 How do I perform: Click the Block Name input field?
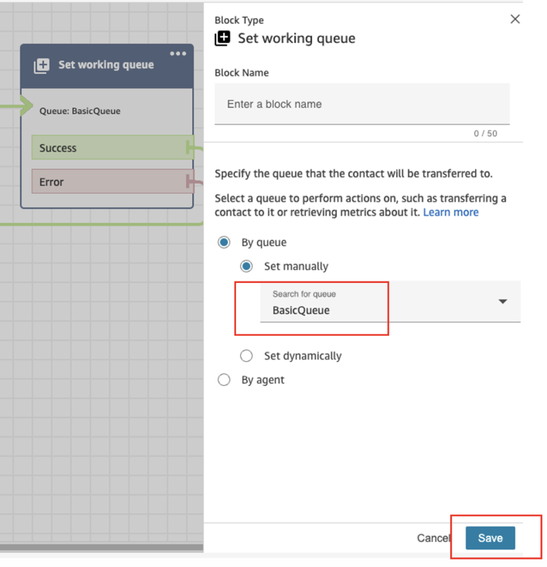(x=362, y=104)
